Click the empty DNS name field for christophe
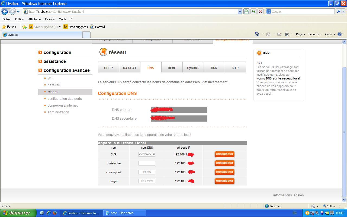This screenshot has height=217, width=347. pos(147,163)
